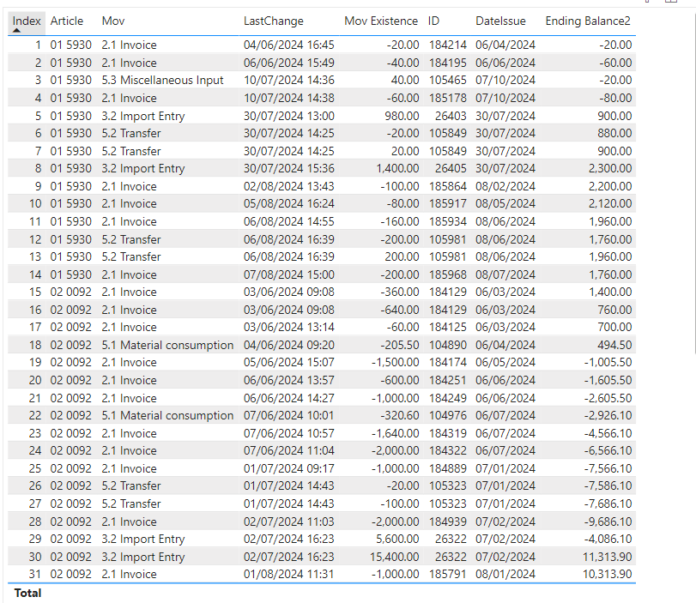Select Ending Balance2 value 2,200.00

click(x=610, y=186)
